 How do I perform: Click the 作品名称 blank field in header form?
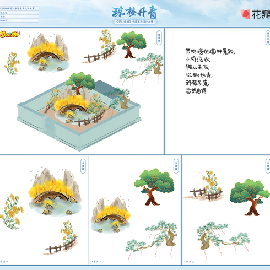pyautogui.click(x=24, y=13)
